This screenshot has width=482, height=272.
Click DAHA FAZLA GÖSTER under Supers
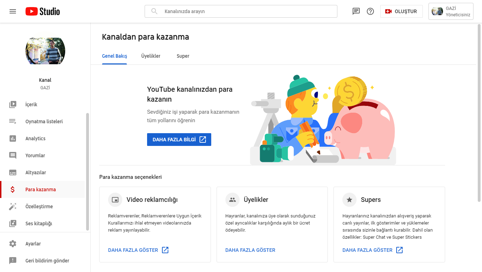pos(372,250)
